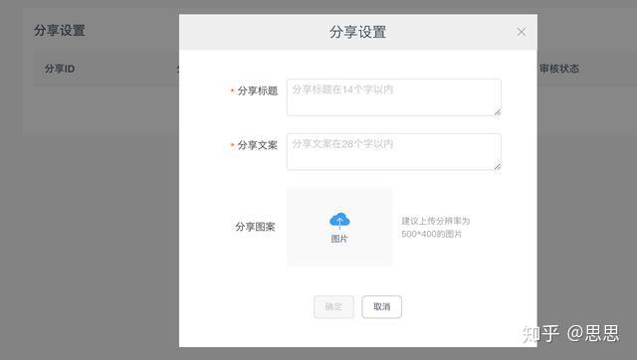Close the 分享设置 dialog with X
The height and width of the screenshot is (360, 637).
tap(522, 32)
